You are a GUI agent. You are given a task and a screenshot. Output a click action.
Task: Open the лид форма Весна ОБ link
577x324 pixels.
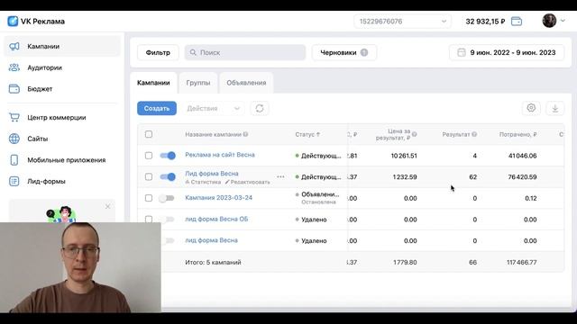click(216, 219)
